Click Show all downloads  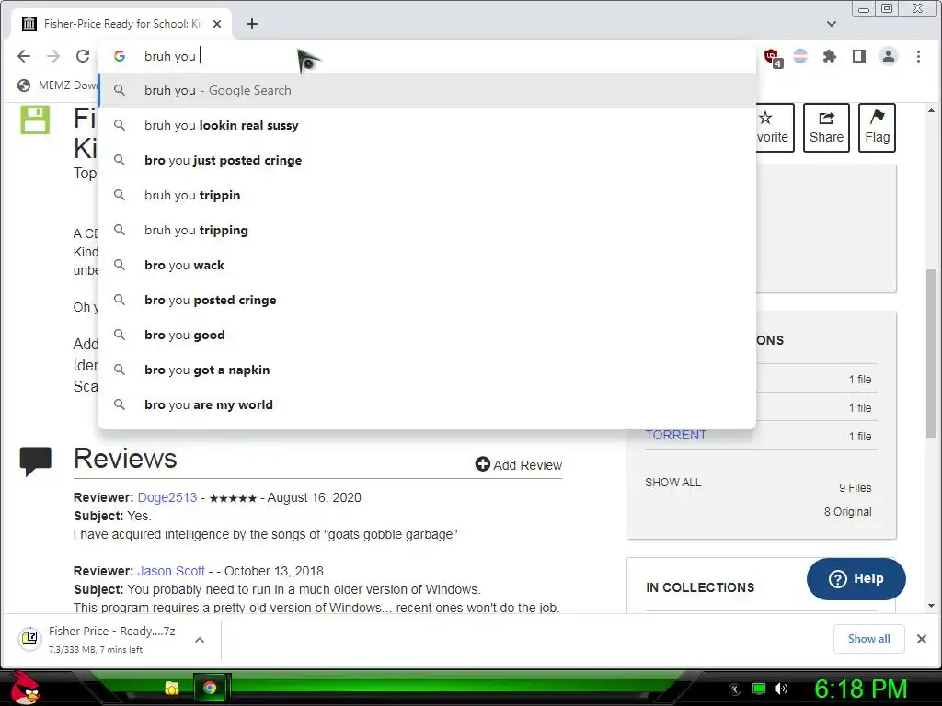868,639
